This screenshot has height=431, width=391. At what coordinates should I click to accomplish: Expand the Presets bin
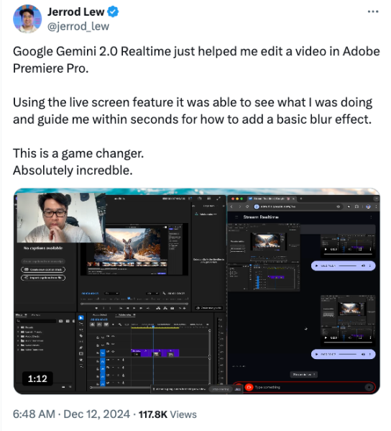[x=19, y=327]
